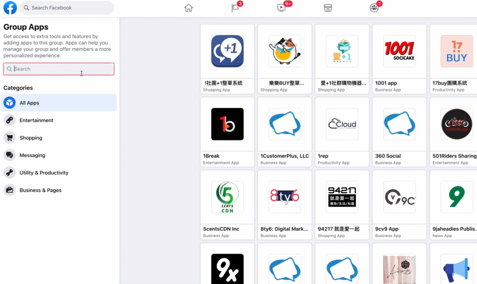Open the Groups icon in top bar

click(x=374, y=8)
